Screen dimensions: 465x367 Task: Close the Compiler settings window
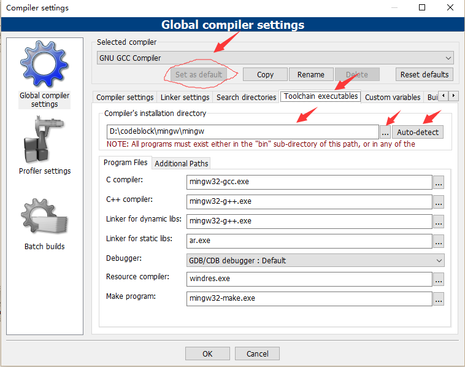click(x=450, y=7)
